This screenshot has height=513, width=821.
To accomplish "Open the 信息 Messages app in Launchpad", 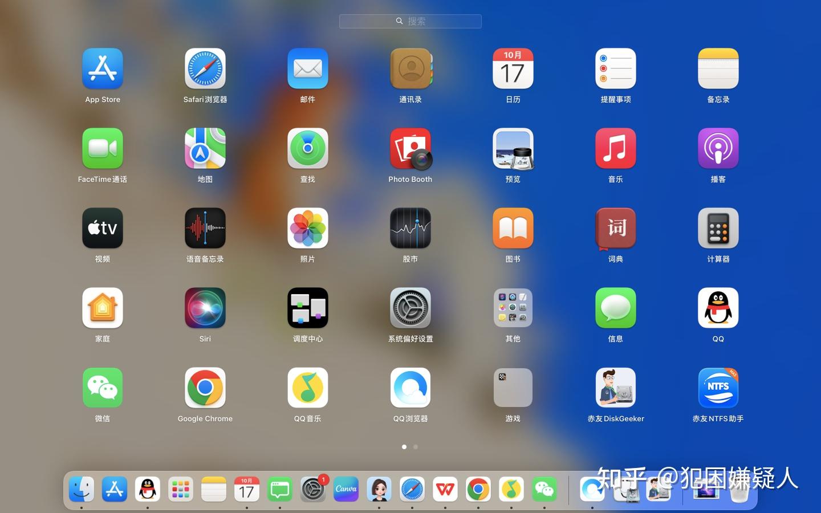I will (x=616, y=308).
